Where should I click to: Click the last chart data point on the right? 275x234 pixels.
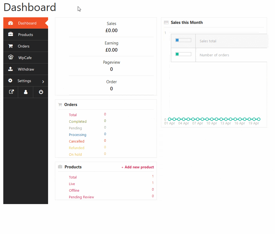259,119
